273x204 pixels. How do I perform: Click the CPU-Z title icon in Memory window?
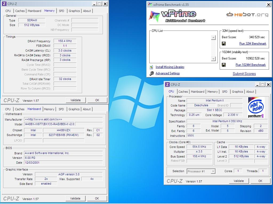tap(4, 4)
